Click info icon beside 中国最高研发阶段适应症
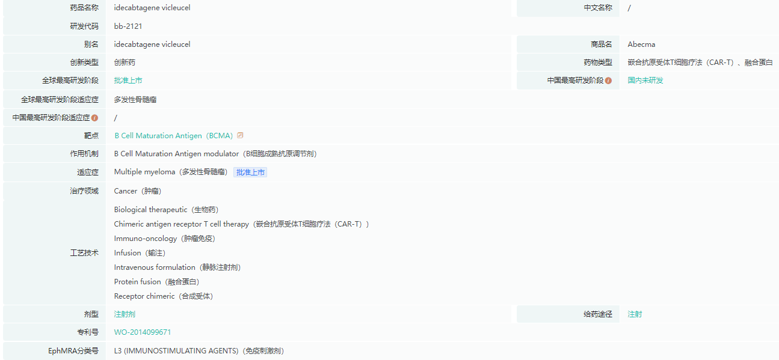The image size is (779, 360). (x=94, y=118)
